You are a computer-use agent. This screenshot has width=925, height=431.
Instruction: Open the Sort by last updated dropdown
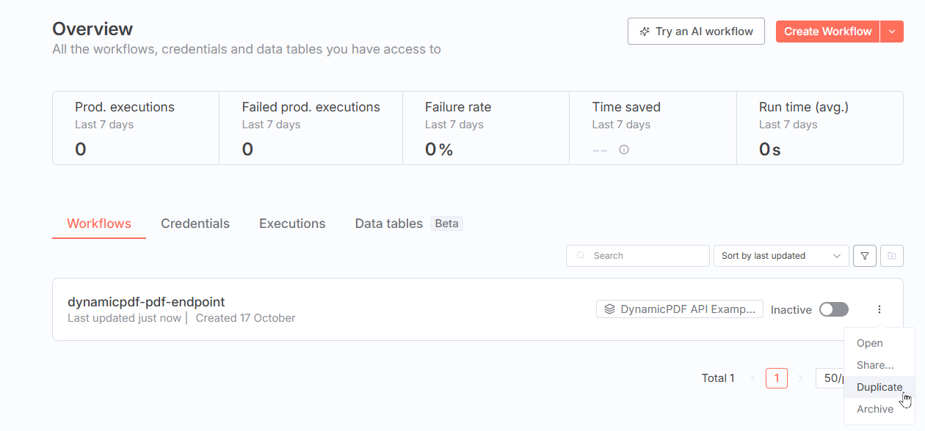[x=781, y=256]
